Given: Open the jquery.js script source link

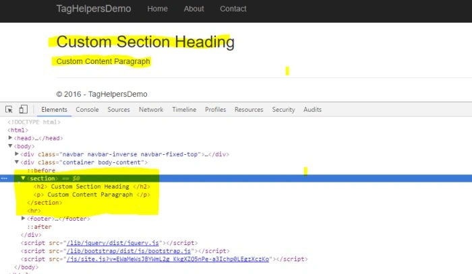Looking at the screenshot, I should (113, 243).
